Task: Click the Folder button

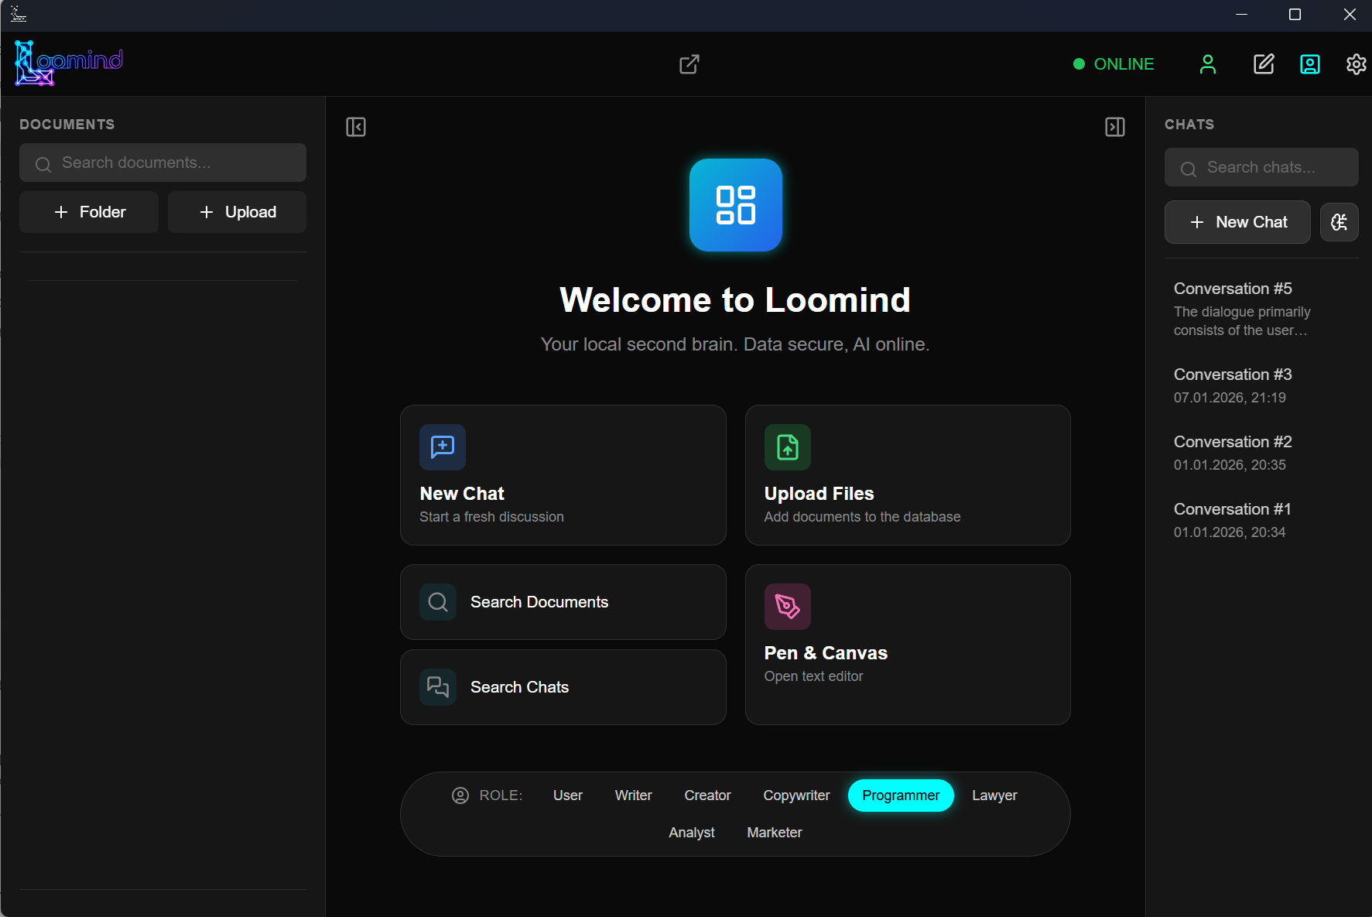Action: tap(88, 211)
